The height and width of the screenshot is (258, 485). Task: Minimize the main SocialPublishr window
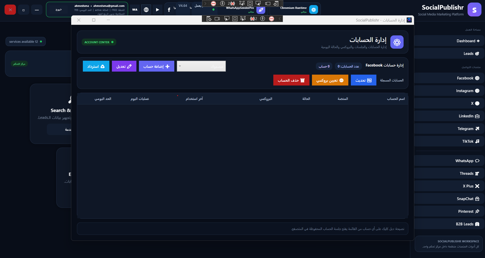coord(37,10)
